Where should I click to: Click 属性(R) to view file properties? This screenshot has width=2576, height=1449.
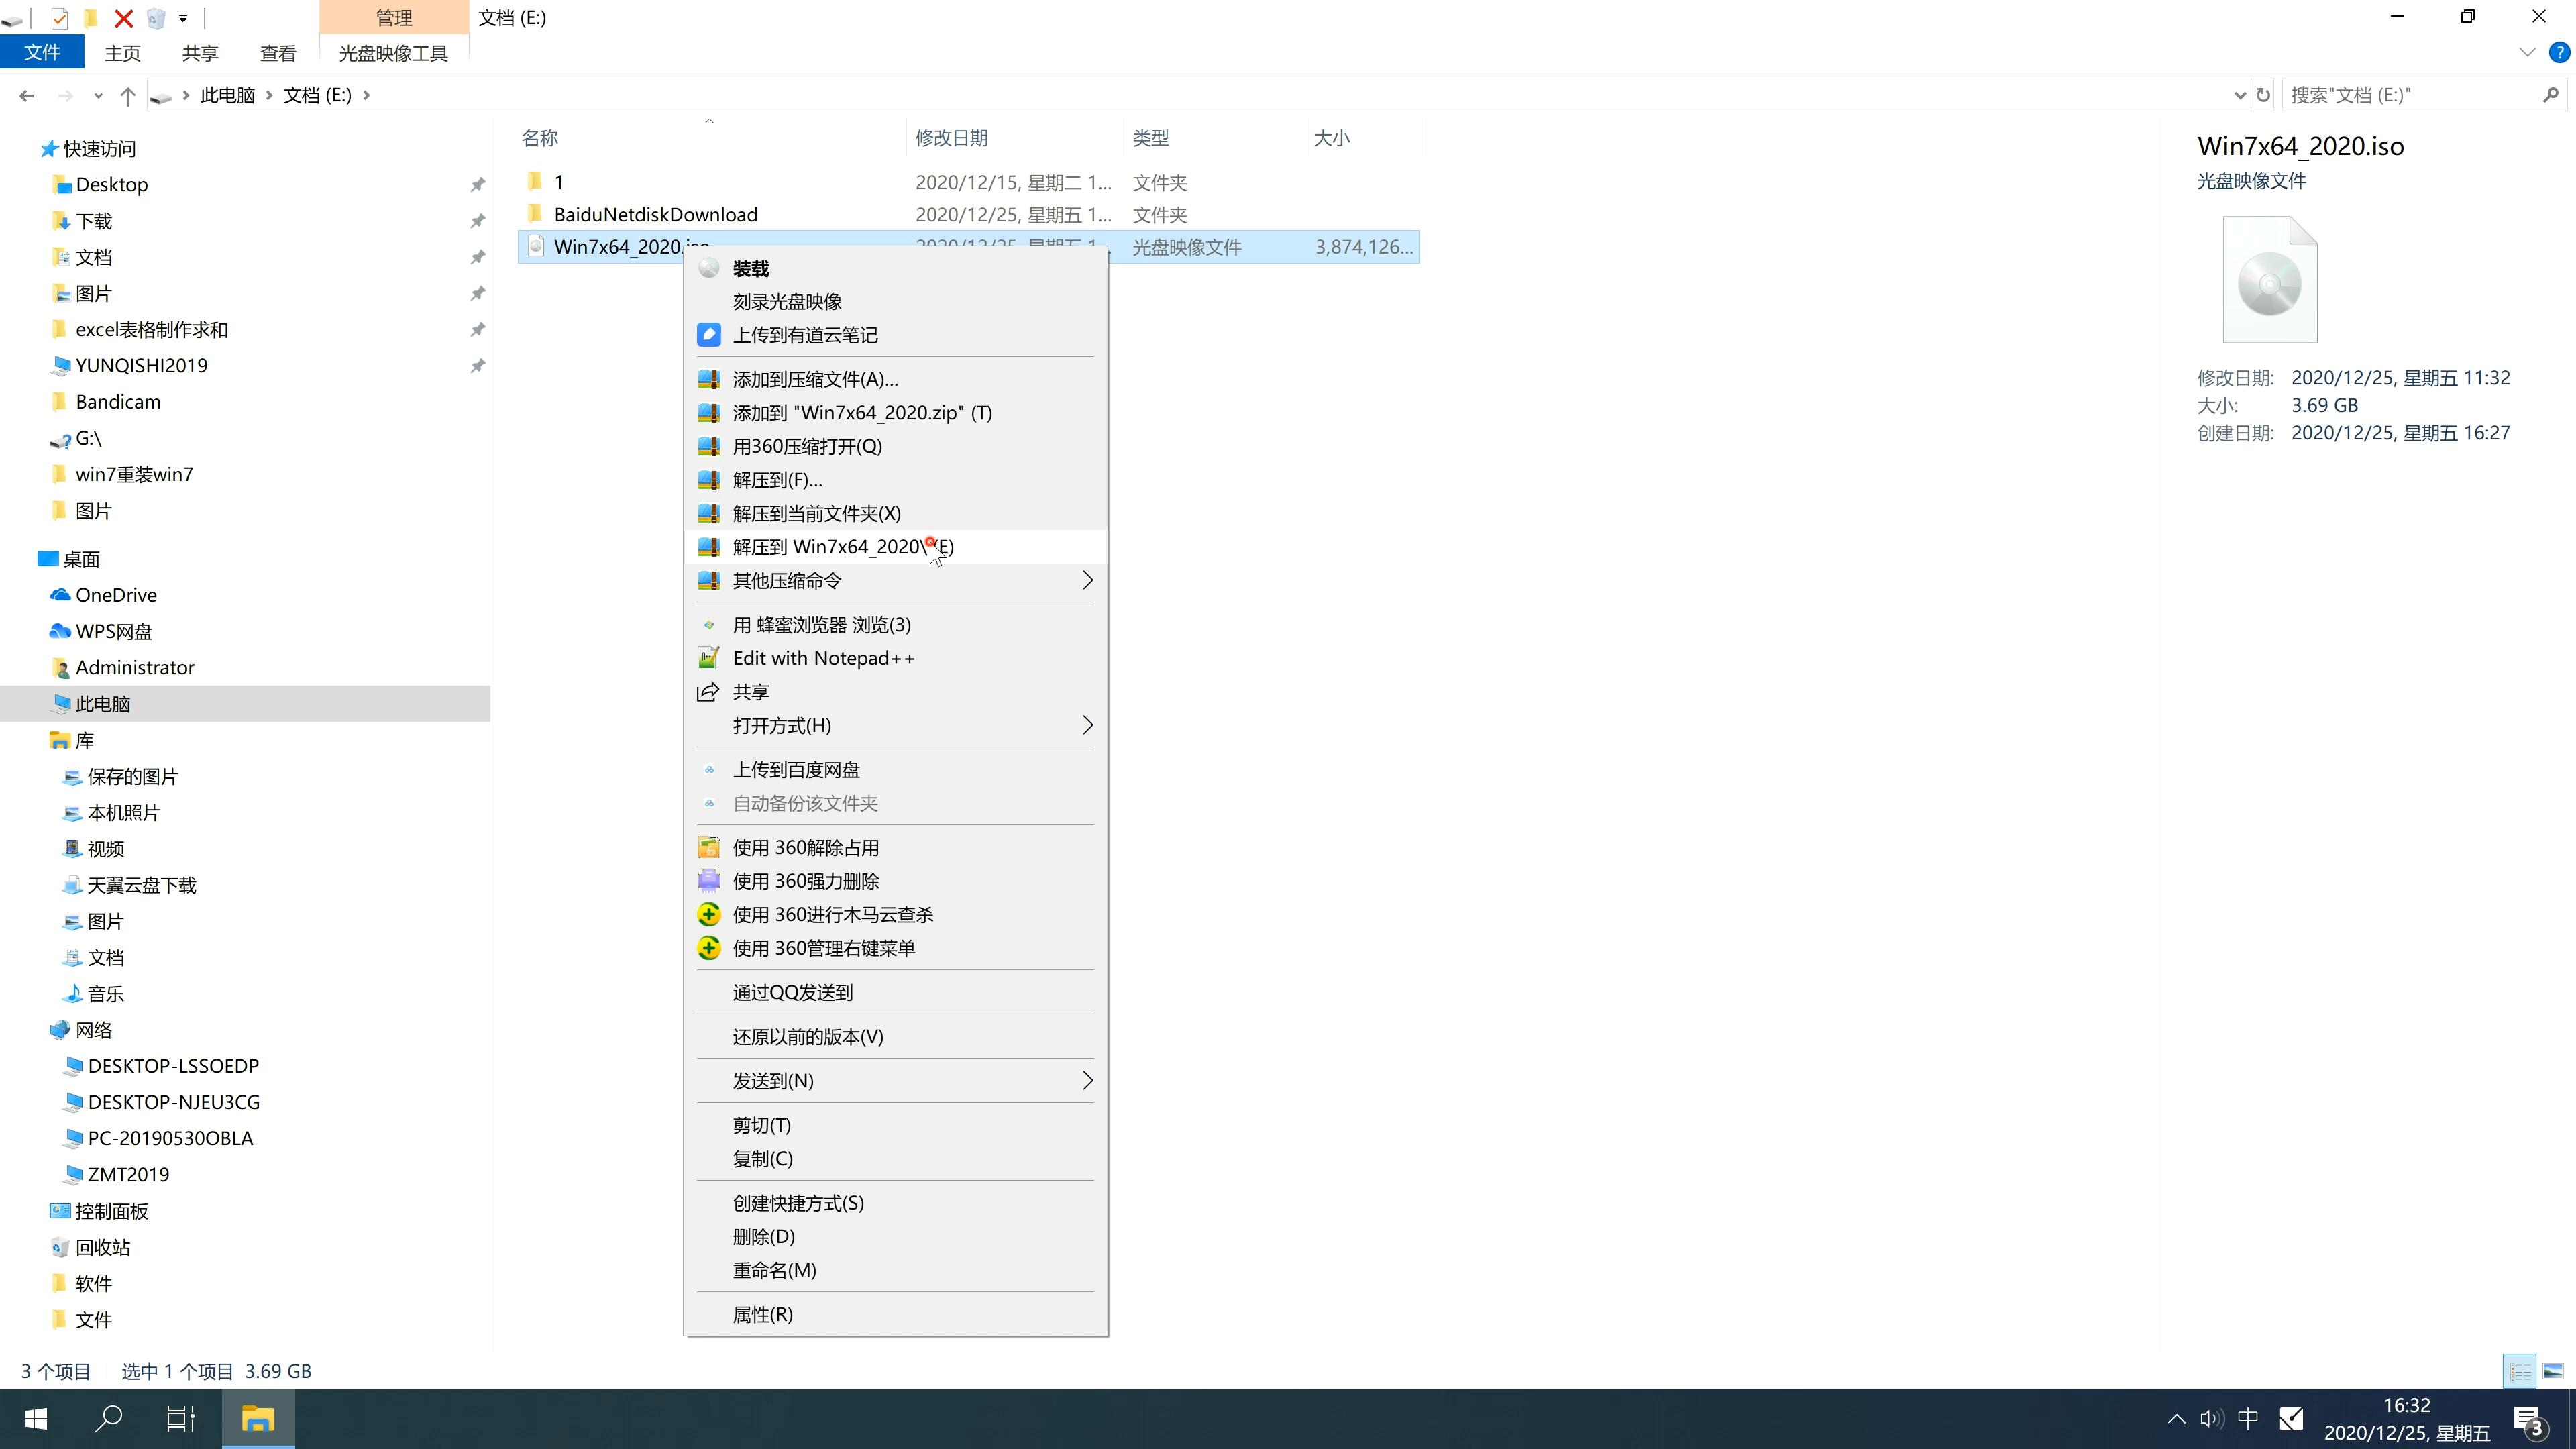[763, 1313]
